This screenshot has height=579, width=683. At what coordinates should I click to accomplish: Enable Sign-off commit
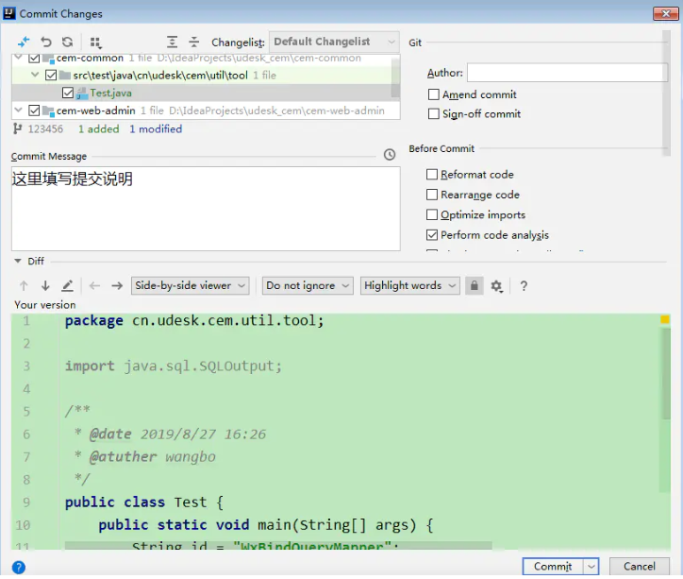433,113
